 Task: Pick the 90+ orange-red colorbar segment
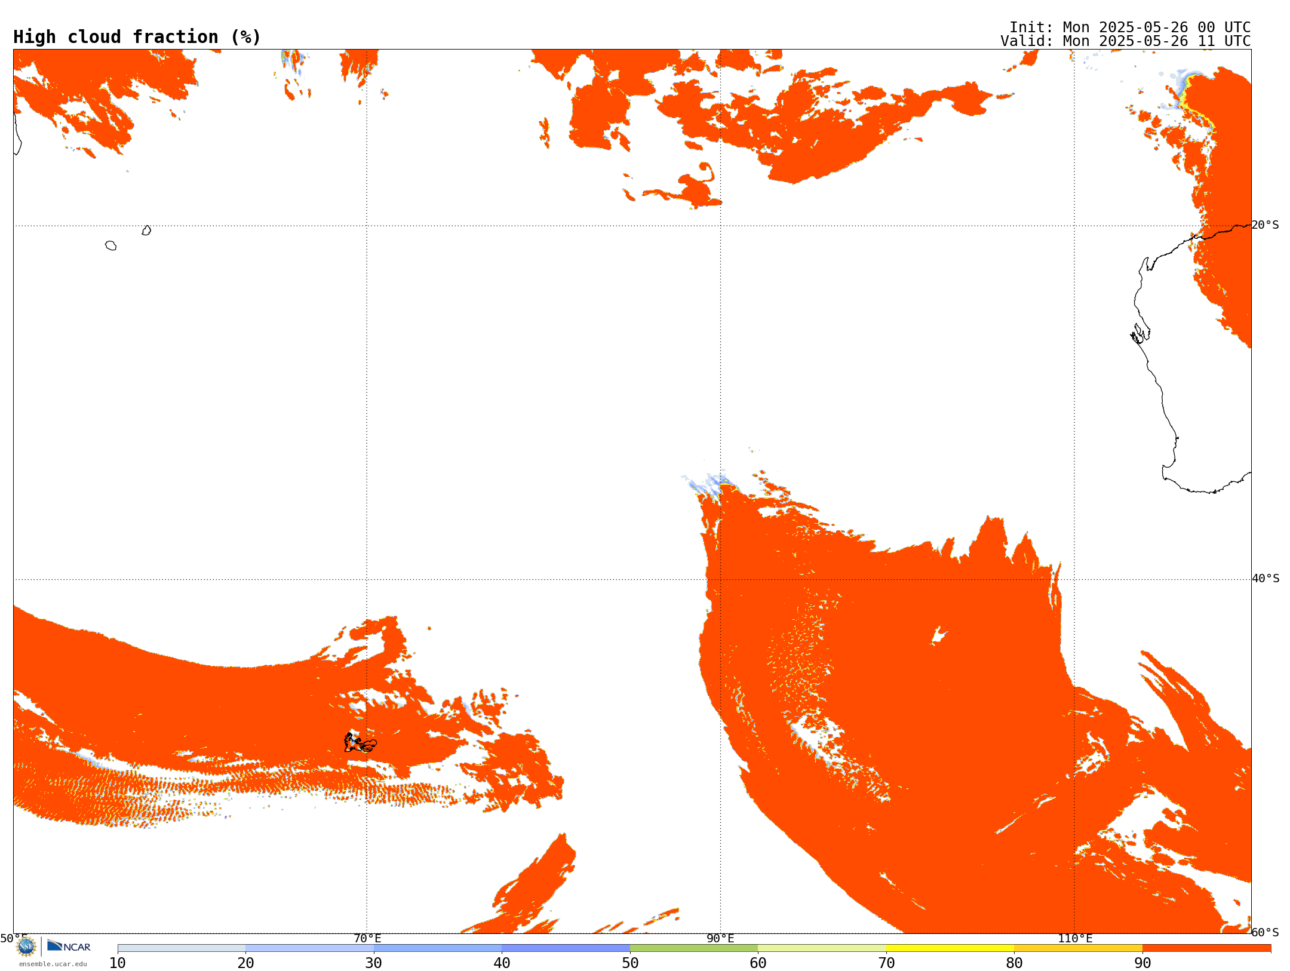click(1206, 948)
